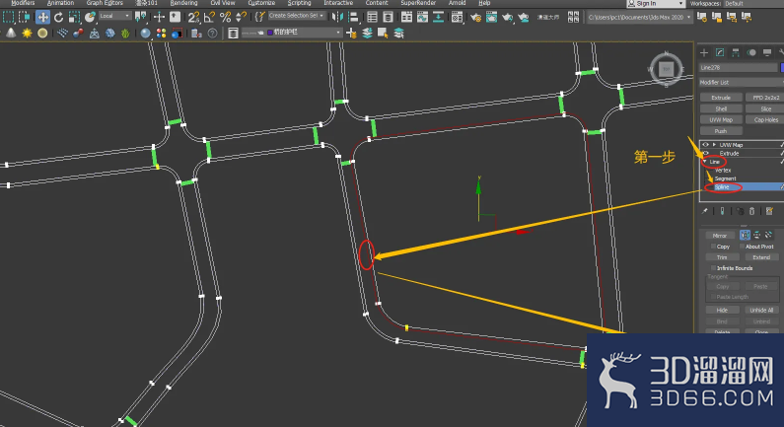Open the Local reference coordinate dropdown
Viewport: 784px width, 427px height.
[x=114, y=16]
